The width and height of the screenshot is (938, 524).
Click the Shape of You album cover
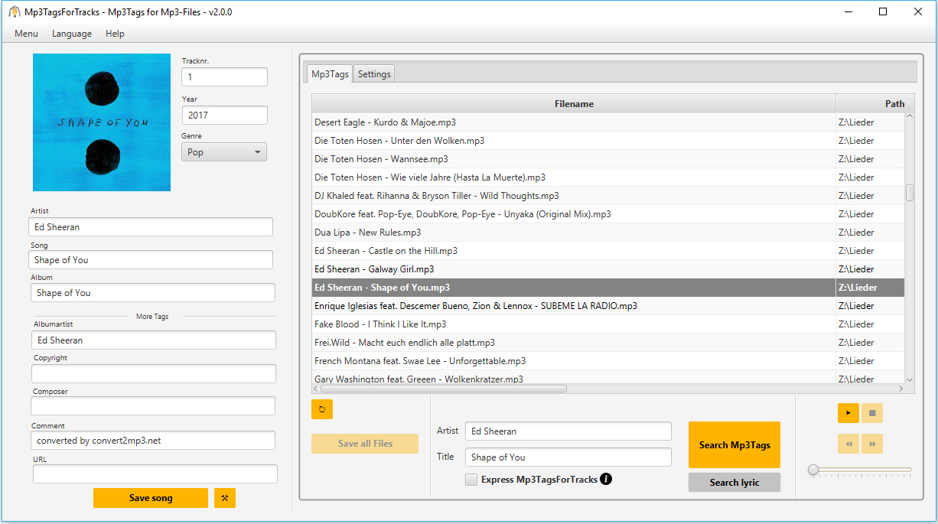pyautogui.click(x=102, y=122)
